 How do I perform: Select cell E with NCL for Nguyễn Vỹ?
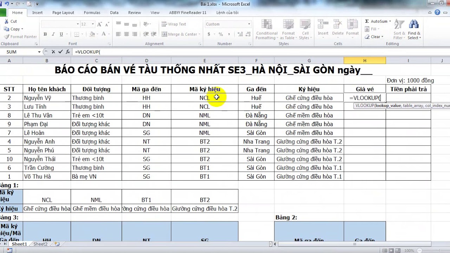click(205, 98)
